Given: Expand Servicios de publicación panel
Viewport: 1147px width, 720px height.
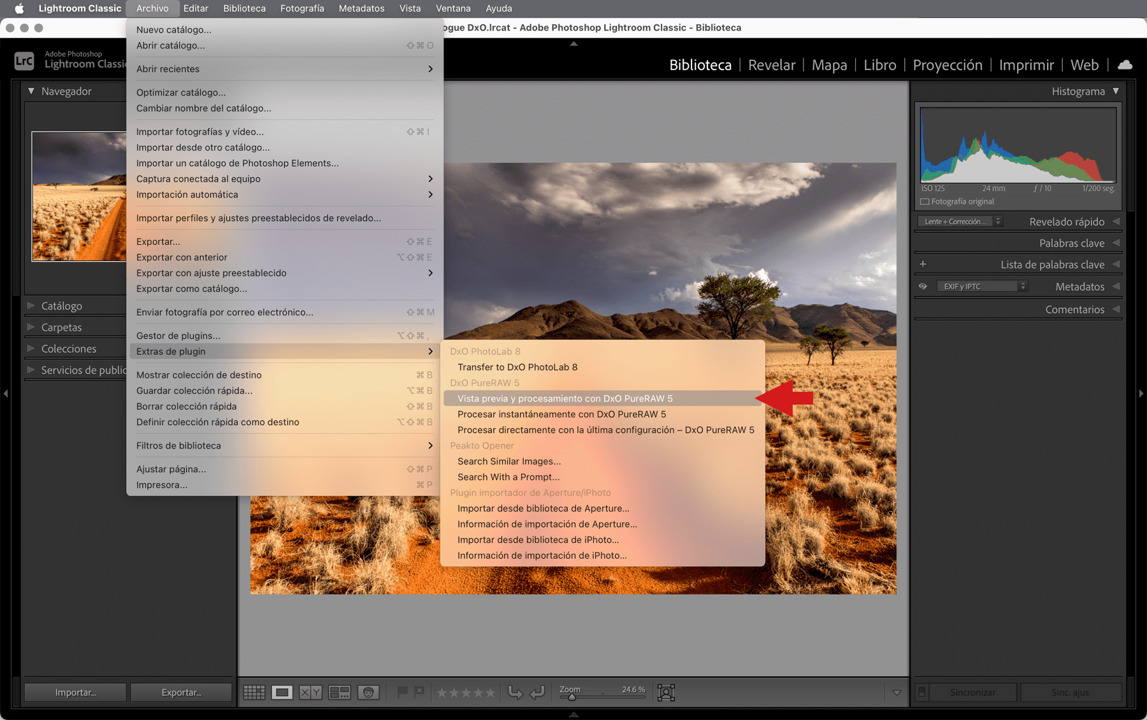Looking at the screenshot, I should [31, 370].
